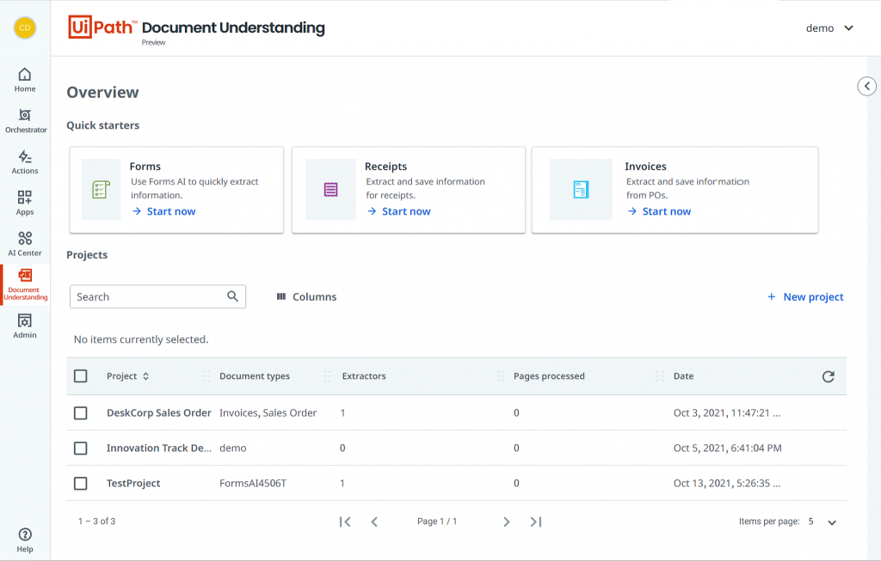Click the 'Oct 5, 2021, 6:41:04 PM' date
Viewport: 881px width, 561px height.
click(728, 448)
